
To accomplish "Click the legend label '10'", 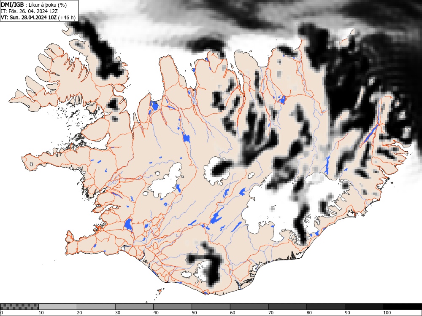I will (41, 313).
